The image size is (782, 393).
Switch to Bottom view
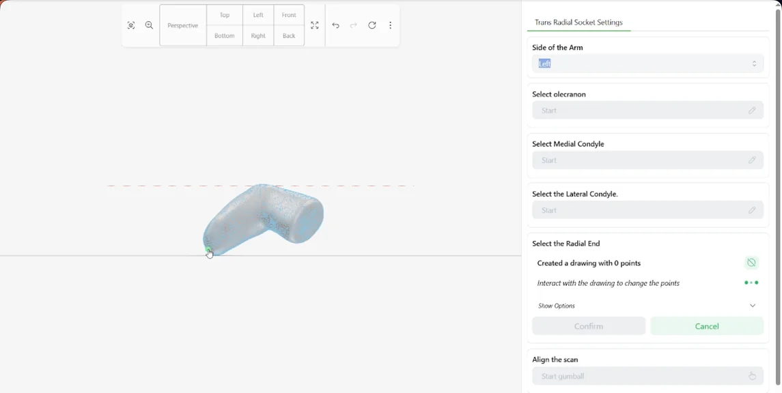click(225, 36)
